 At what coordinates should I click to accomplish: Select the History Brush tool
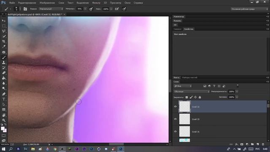4,68
